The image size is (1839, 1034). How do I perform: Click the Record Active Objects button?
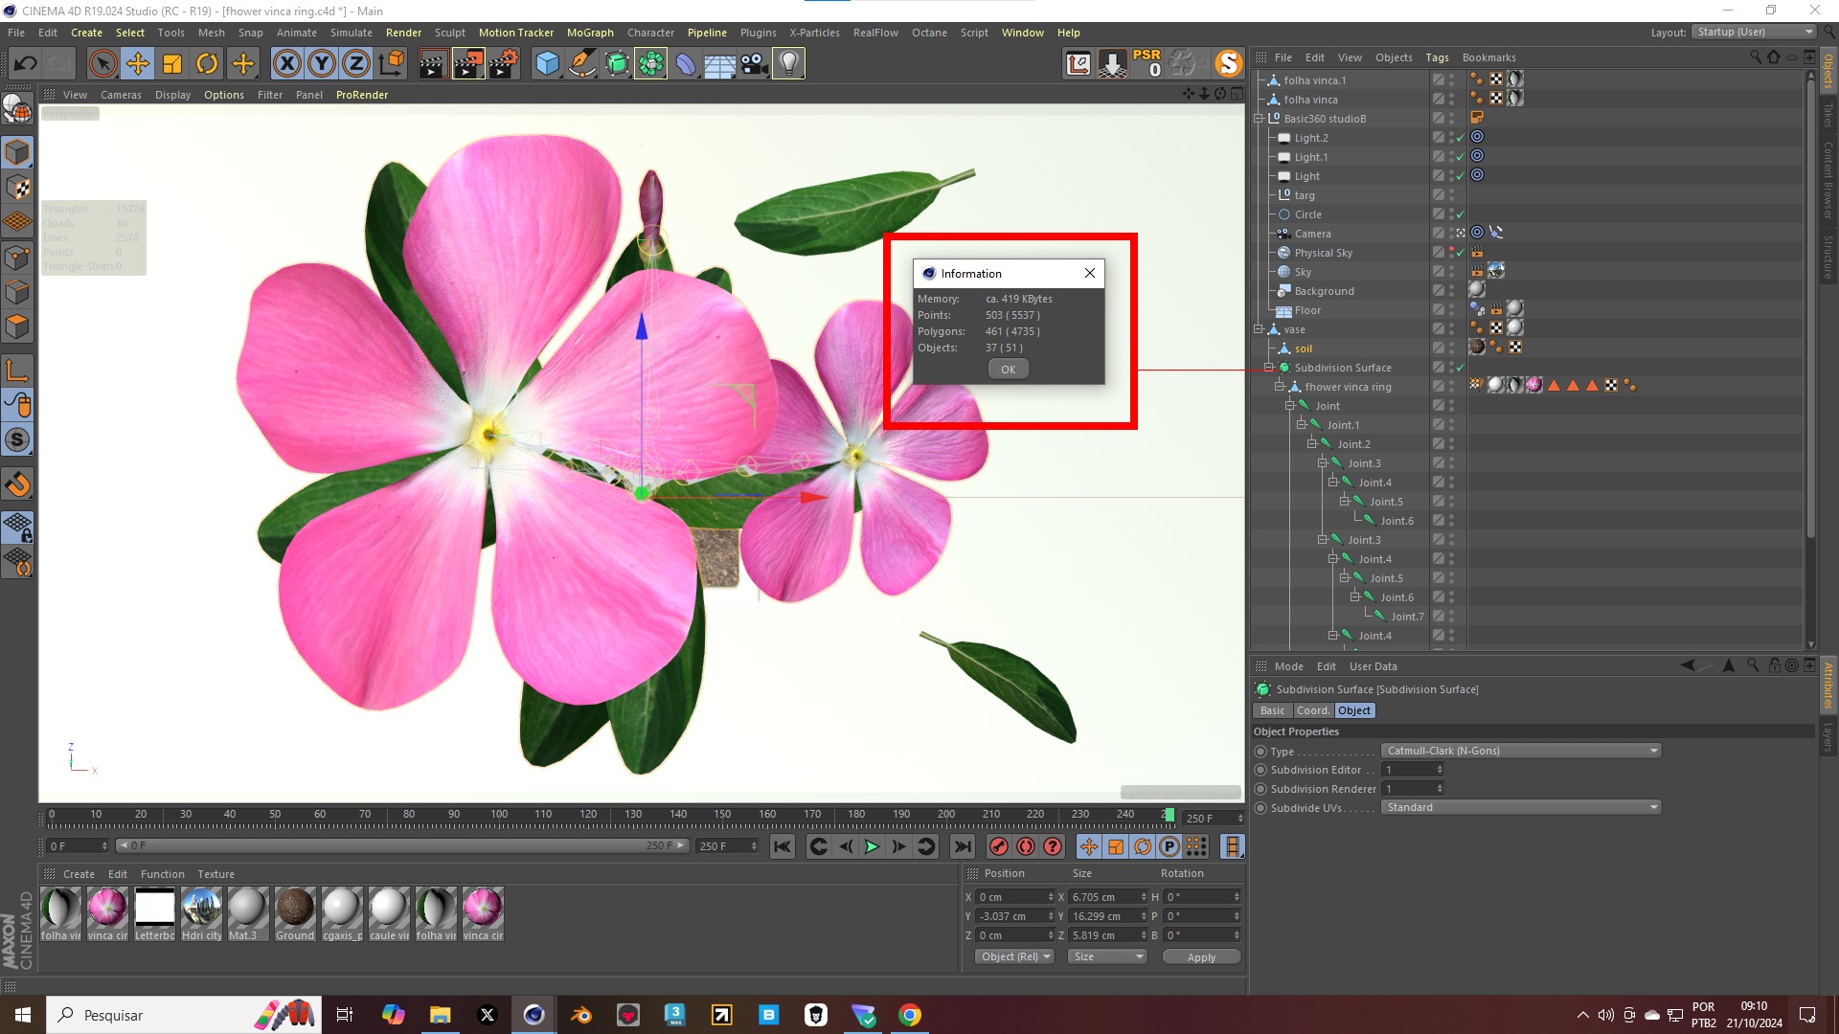tap(998, 846)
